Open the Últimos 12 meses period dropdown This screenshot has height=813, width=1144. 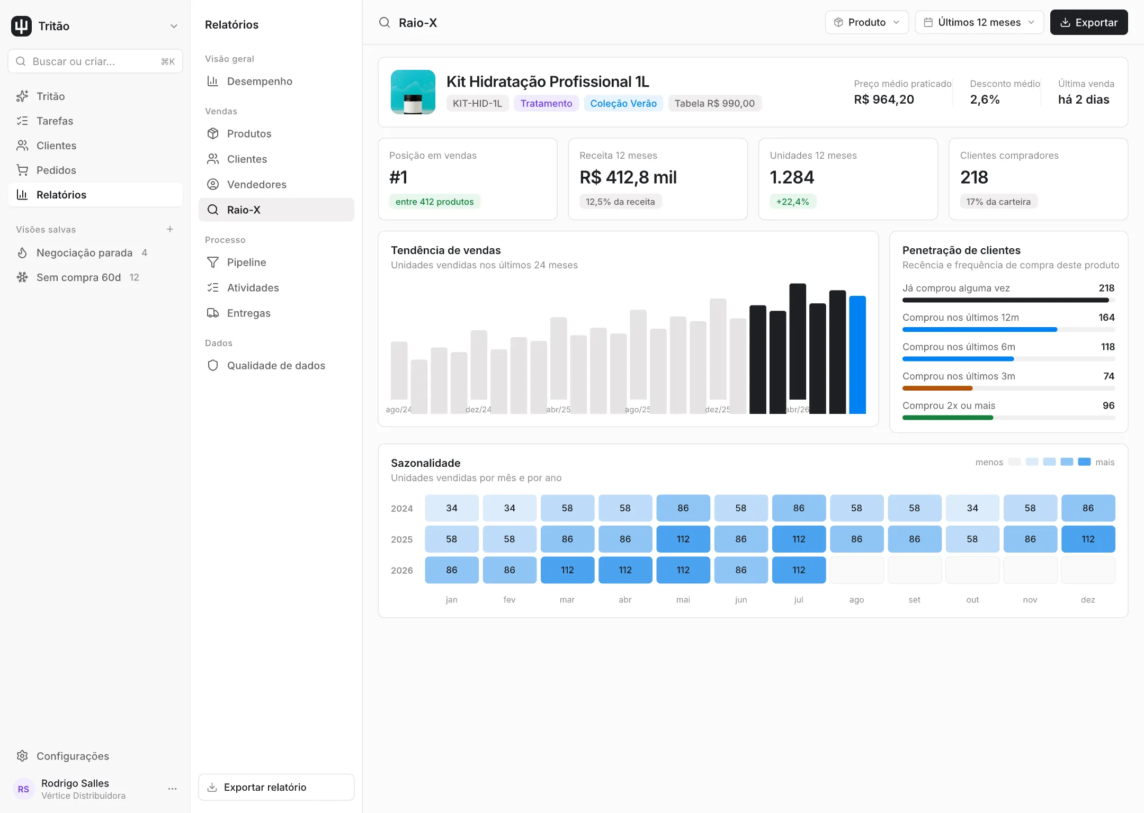point(979,22)
